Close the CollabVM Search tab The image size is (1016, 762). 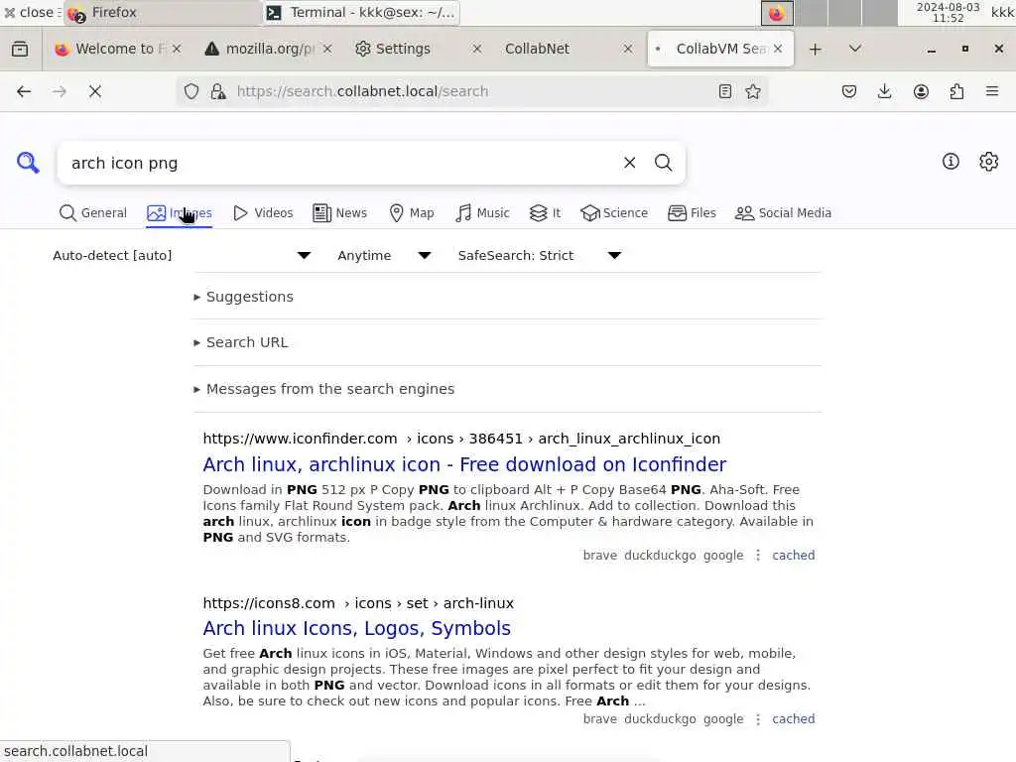(778, 49)
